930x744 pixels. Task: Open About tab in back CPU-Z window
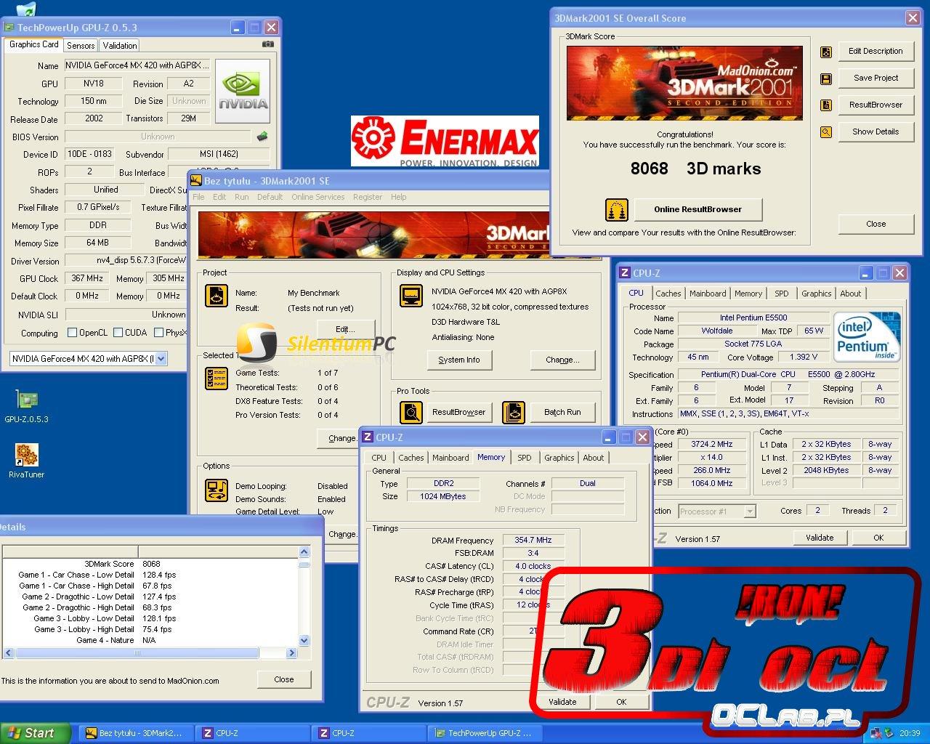point(850,294)
